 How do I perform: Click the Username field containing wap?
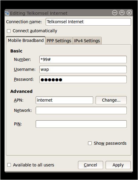(x=83, y=69)
